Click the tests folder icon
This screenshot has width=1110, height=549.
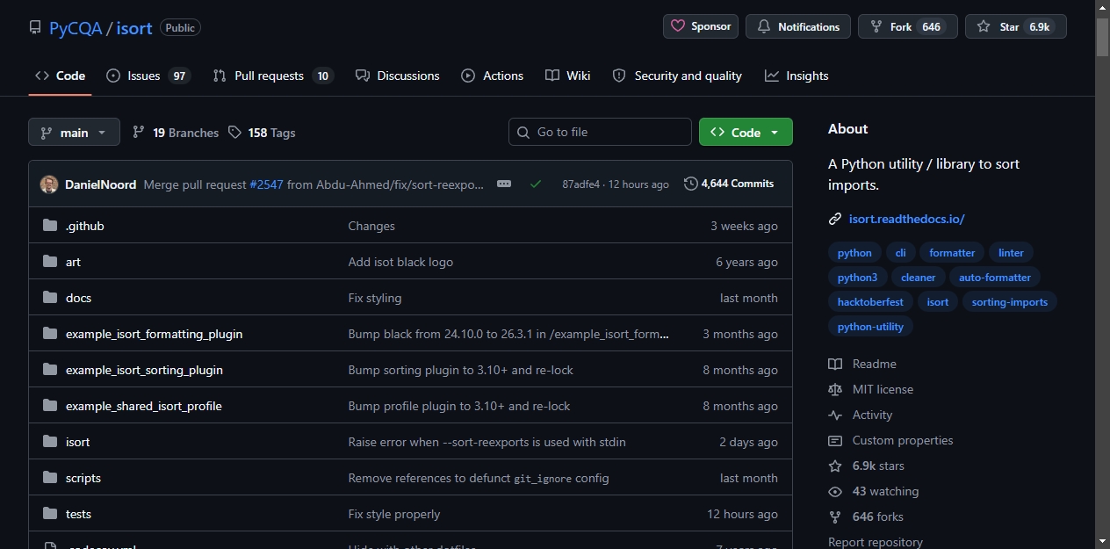point(50,514)
